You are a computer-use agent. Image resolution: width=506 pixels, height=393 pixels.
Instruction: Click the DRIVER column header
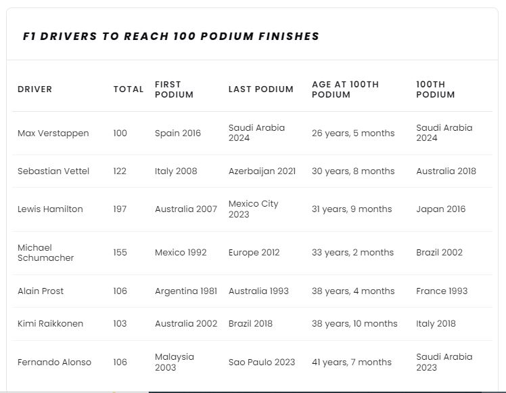[35, 89]
